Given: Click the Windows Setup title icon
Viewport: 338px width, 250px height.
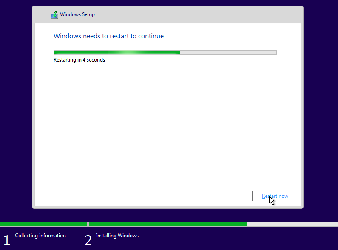Looking at the screenshot, I should [54, 15].
